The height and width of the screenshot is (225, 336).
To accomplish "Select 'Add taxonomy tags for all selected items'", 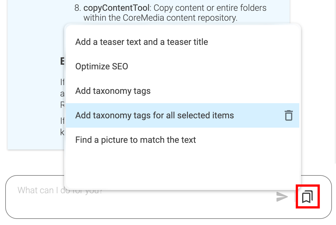I will point(155,115).
